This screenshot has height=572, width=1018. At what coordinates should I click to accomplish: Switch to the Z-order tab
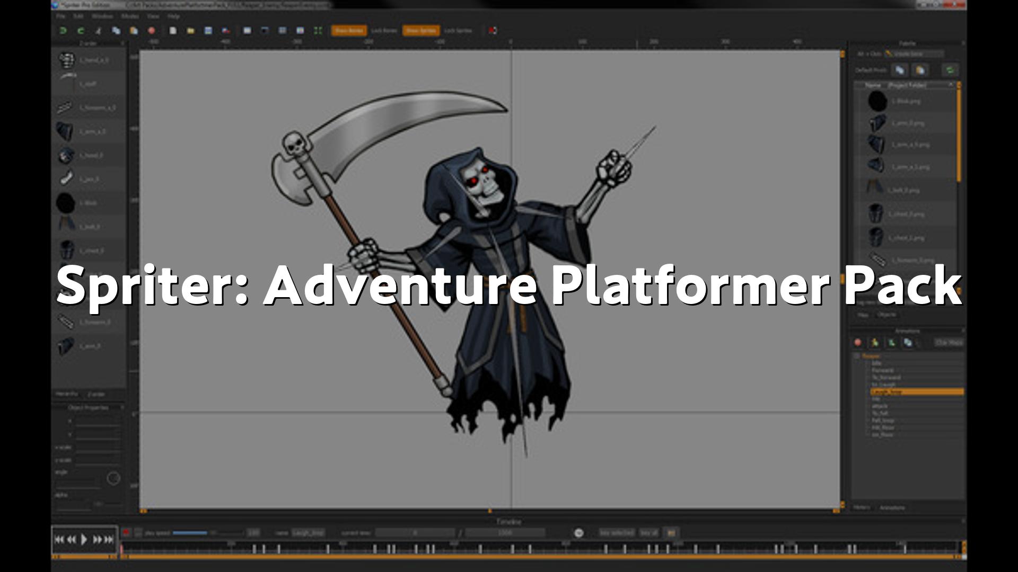click(x=96, y=395)
